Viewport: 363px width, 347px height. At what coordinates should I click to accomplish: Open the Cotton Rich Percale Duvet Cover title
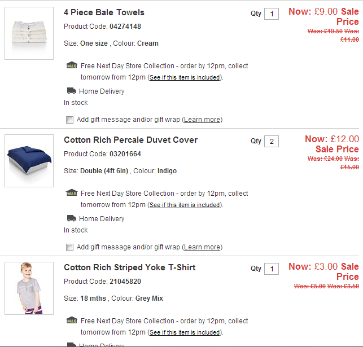tap(130, 140)
